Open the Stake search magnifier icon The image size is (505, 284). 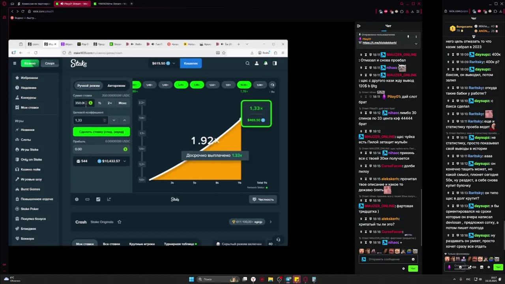tap(247, 63)
